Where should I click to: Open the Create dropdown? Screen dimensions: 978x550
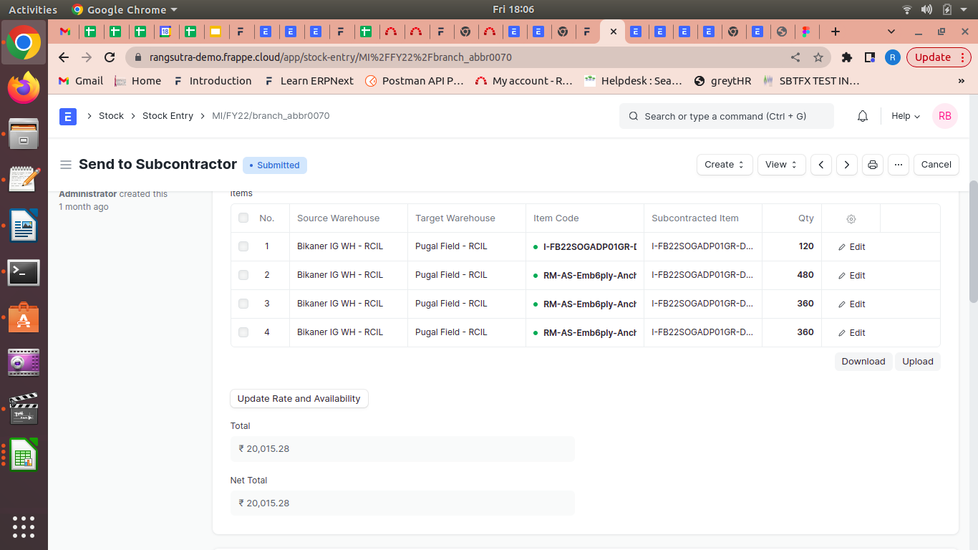pyautogui.click(x=724, y=165)
